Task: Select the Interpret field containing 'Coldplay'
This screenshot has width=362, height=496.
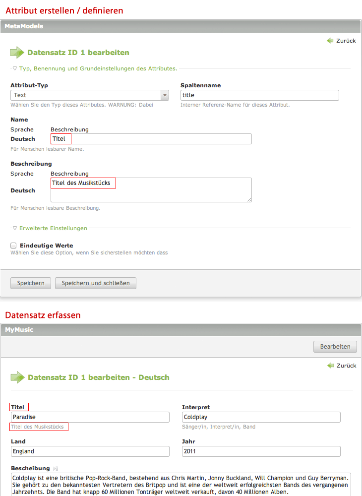Action: [261, 417]
